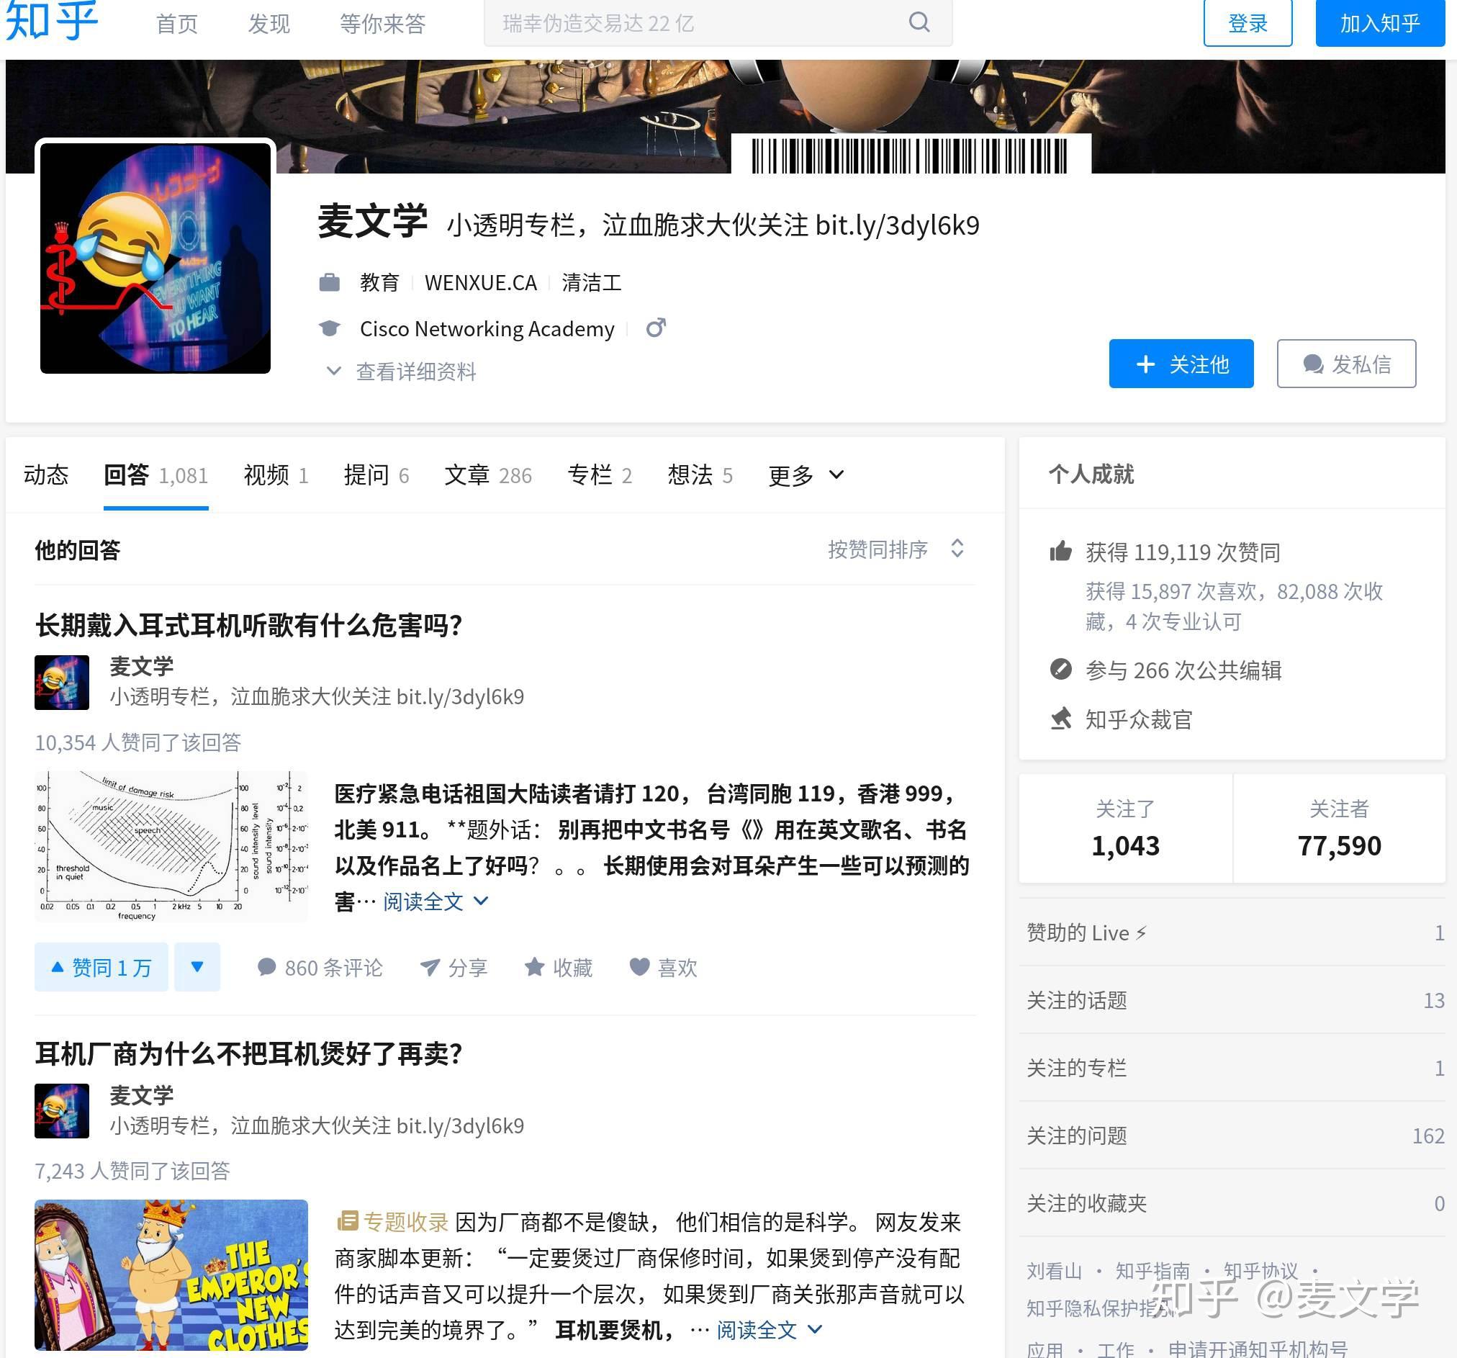This screenshot has width=1457, height=1358.
Task: Follow user with 关注他 button
Action: (x=1181, y=364)
